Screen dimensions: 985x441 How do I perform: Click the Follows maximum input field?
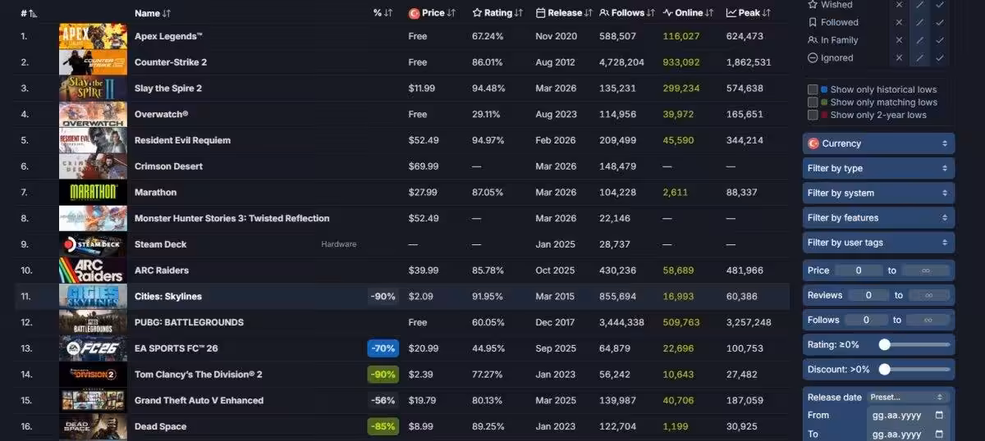(x=927, y=320)
